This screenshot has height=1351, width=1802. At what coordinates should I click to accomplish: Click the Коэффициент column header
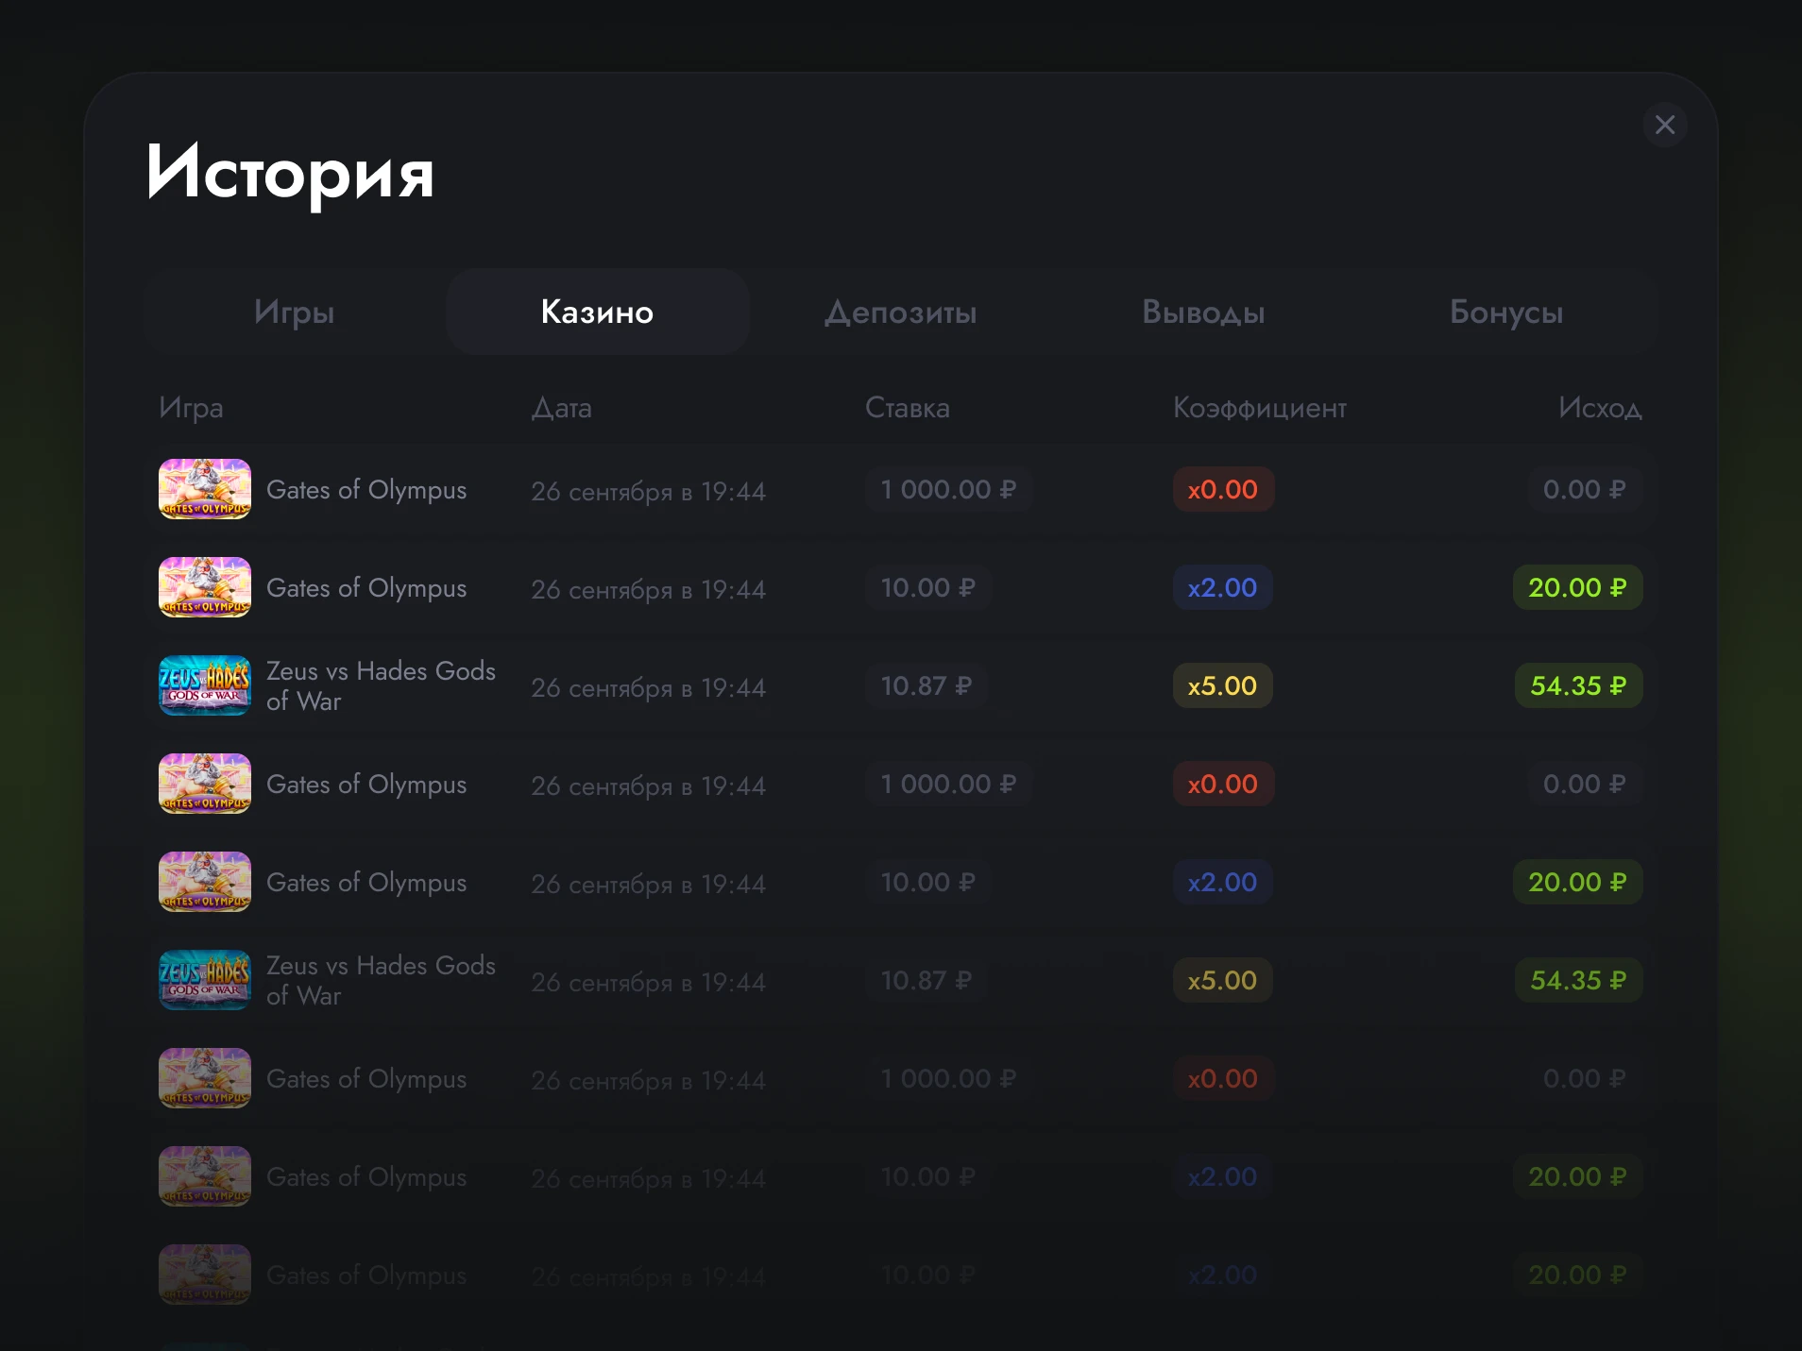1260,408
